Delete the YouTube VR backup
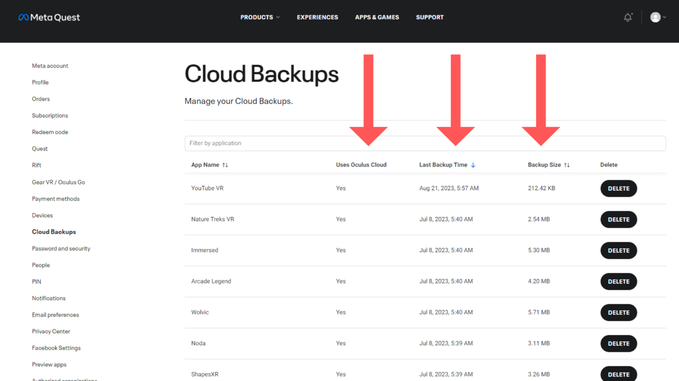Screen dimensions: 679x381 [618, 188]
